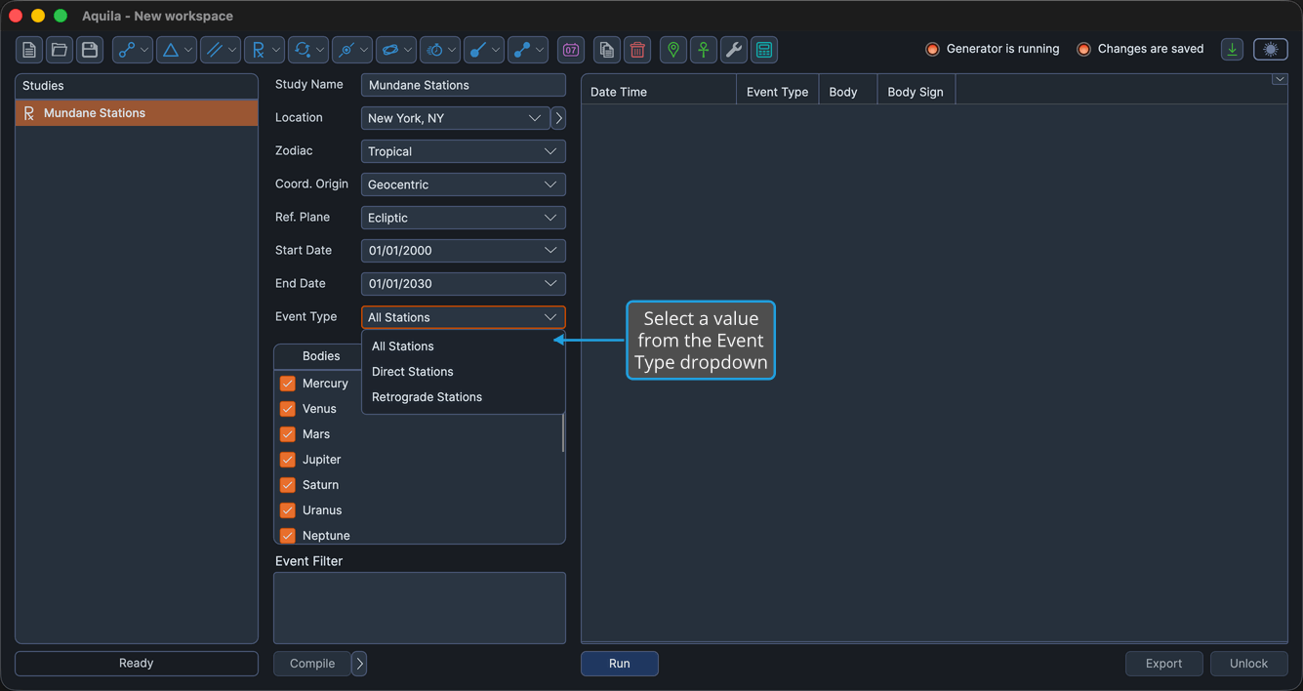Click the Run button

[x=620, y=664]
